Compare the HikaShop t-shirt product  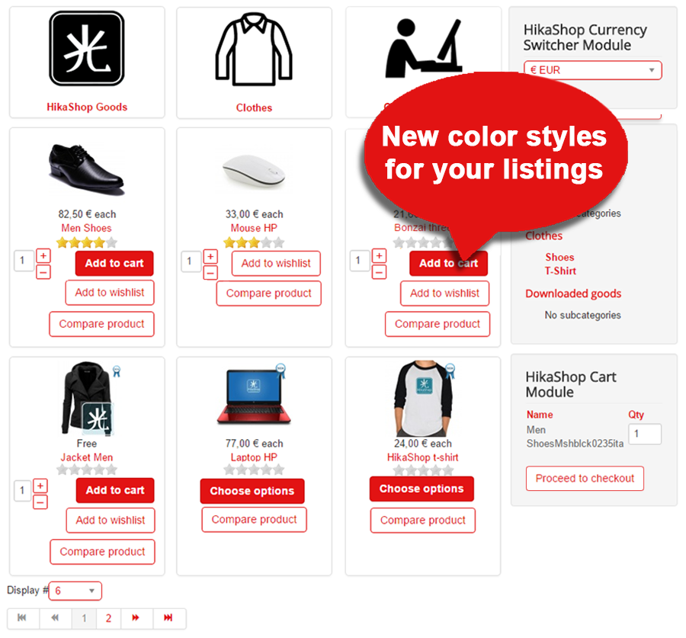tap(422, 520)
